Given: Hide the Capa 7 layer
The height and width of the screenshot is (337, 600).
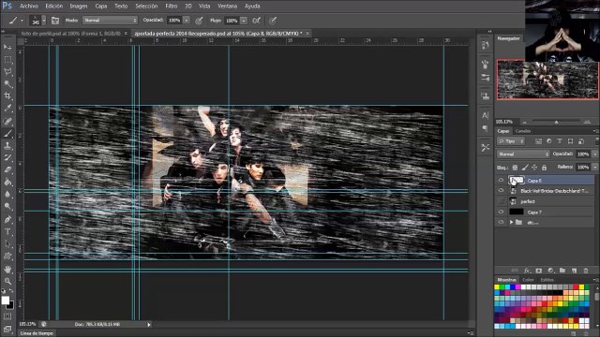Looking at the screenshot, I should pyautogui.click(x=501, y=212).
